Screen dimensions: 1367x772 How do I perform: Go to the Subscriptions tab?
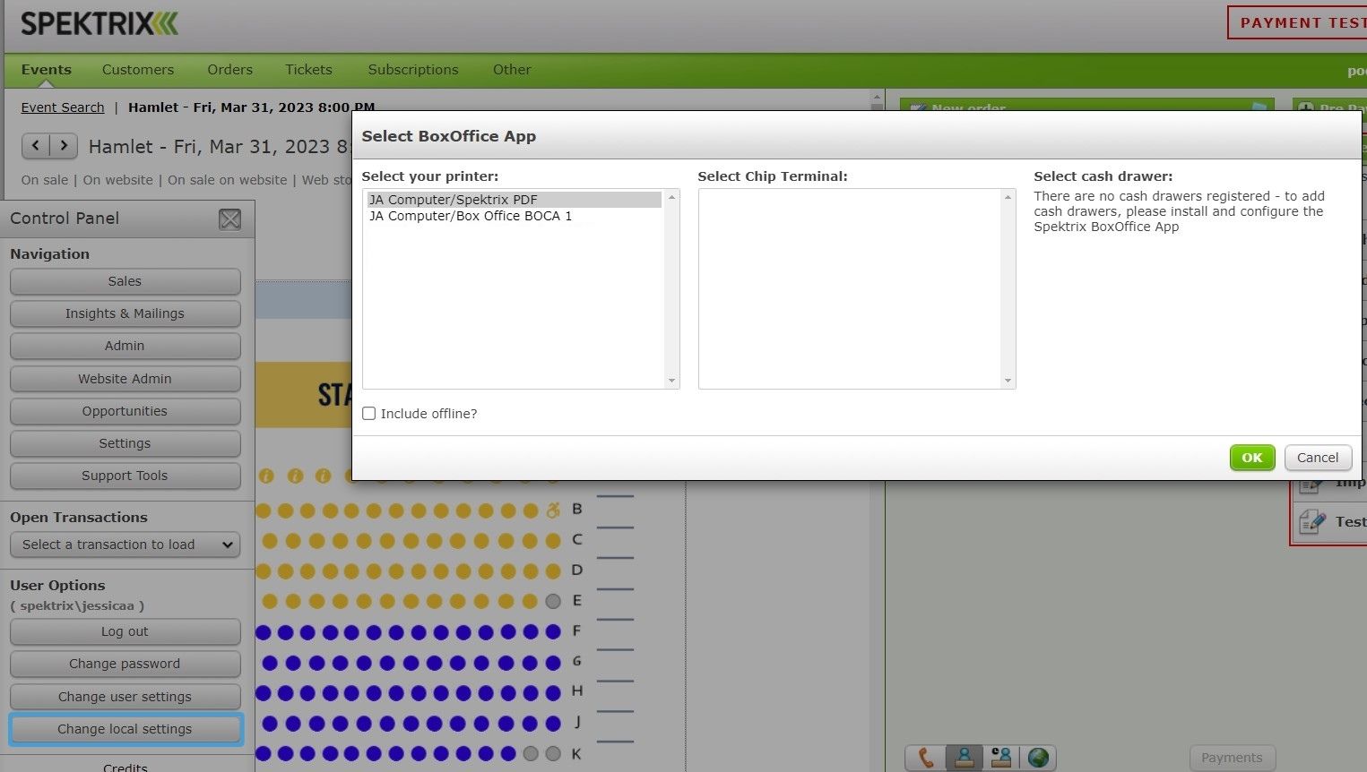tap(413, 70)
